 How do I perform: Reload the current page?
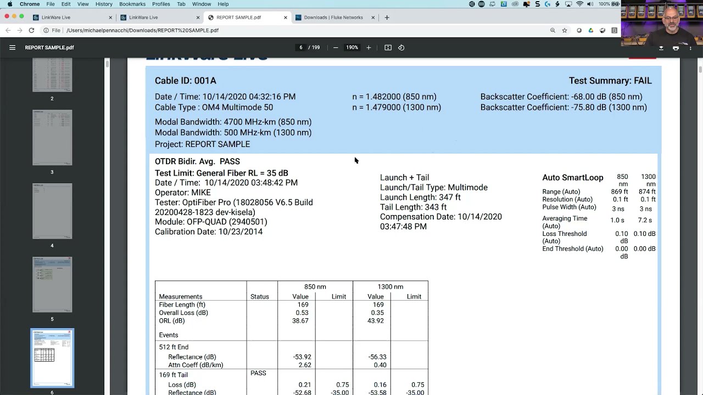(31, 30)
